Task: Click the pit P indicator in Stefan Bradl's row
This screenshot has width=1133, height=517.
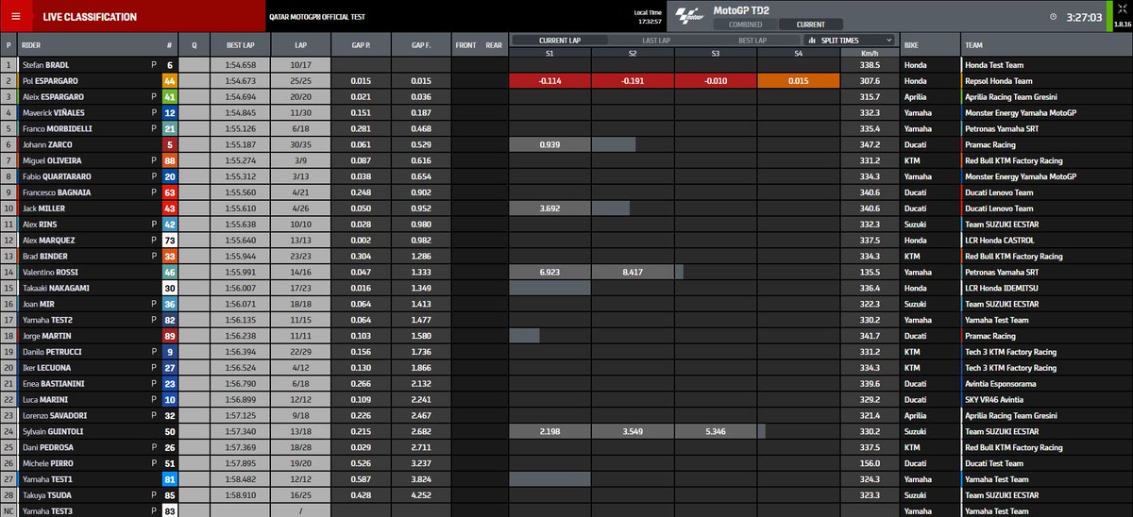Action: 153,66
